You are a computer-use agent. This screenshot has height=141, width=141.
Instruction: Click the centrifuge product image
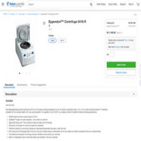[x=25, y=45]
